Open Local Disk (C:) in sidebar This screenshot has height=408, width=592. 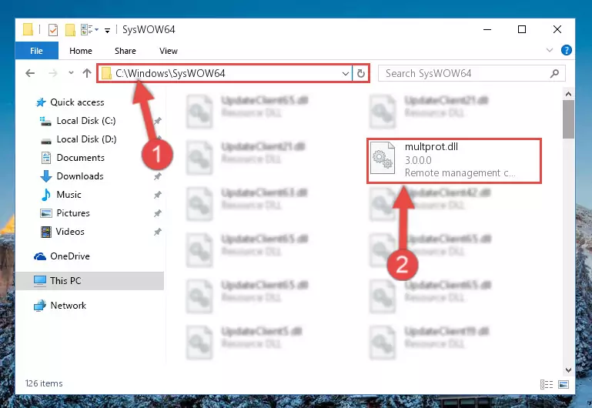(86, 121)
